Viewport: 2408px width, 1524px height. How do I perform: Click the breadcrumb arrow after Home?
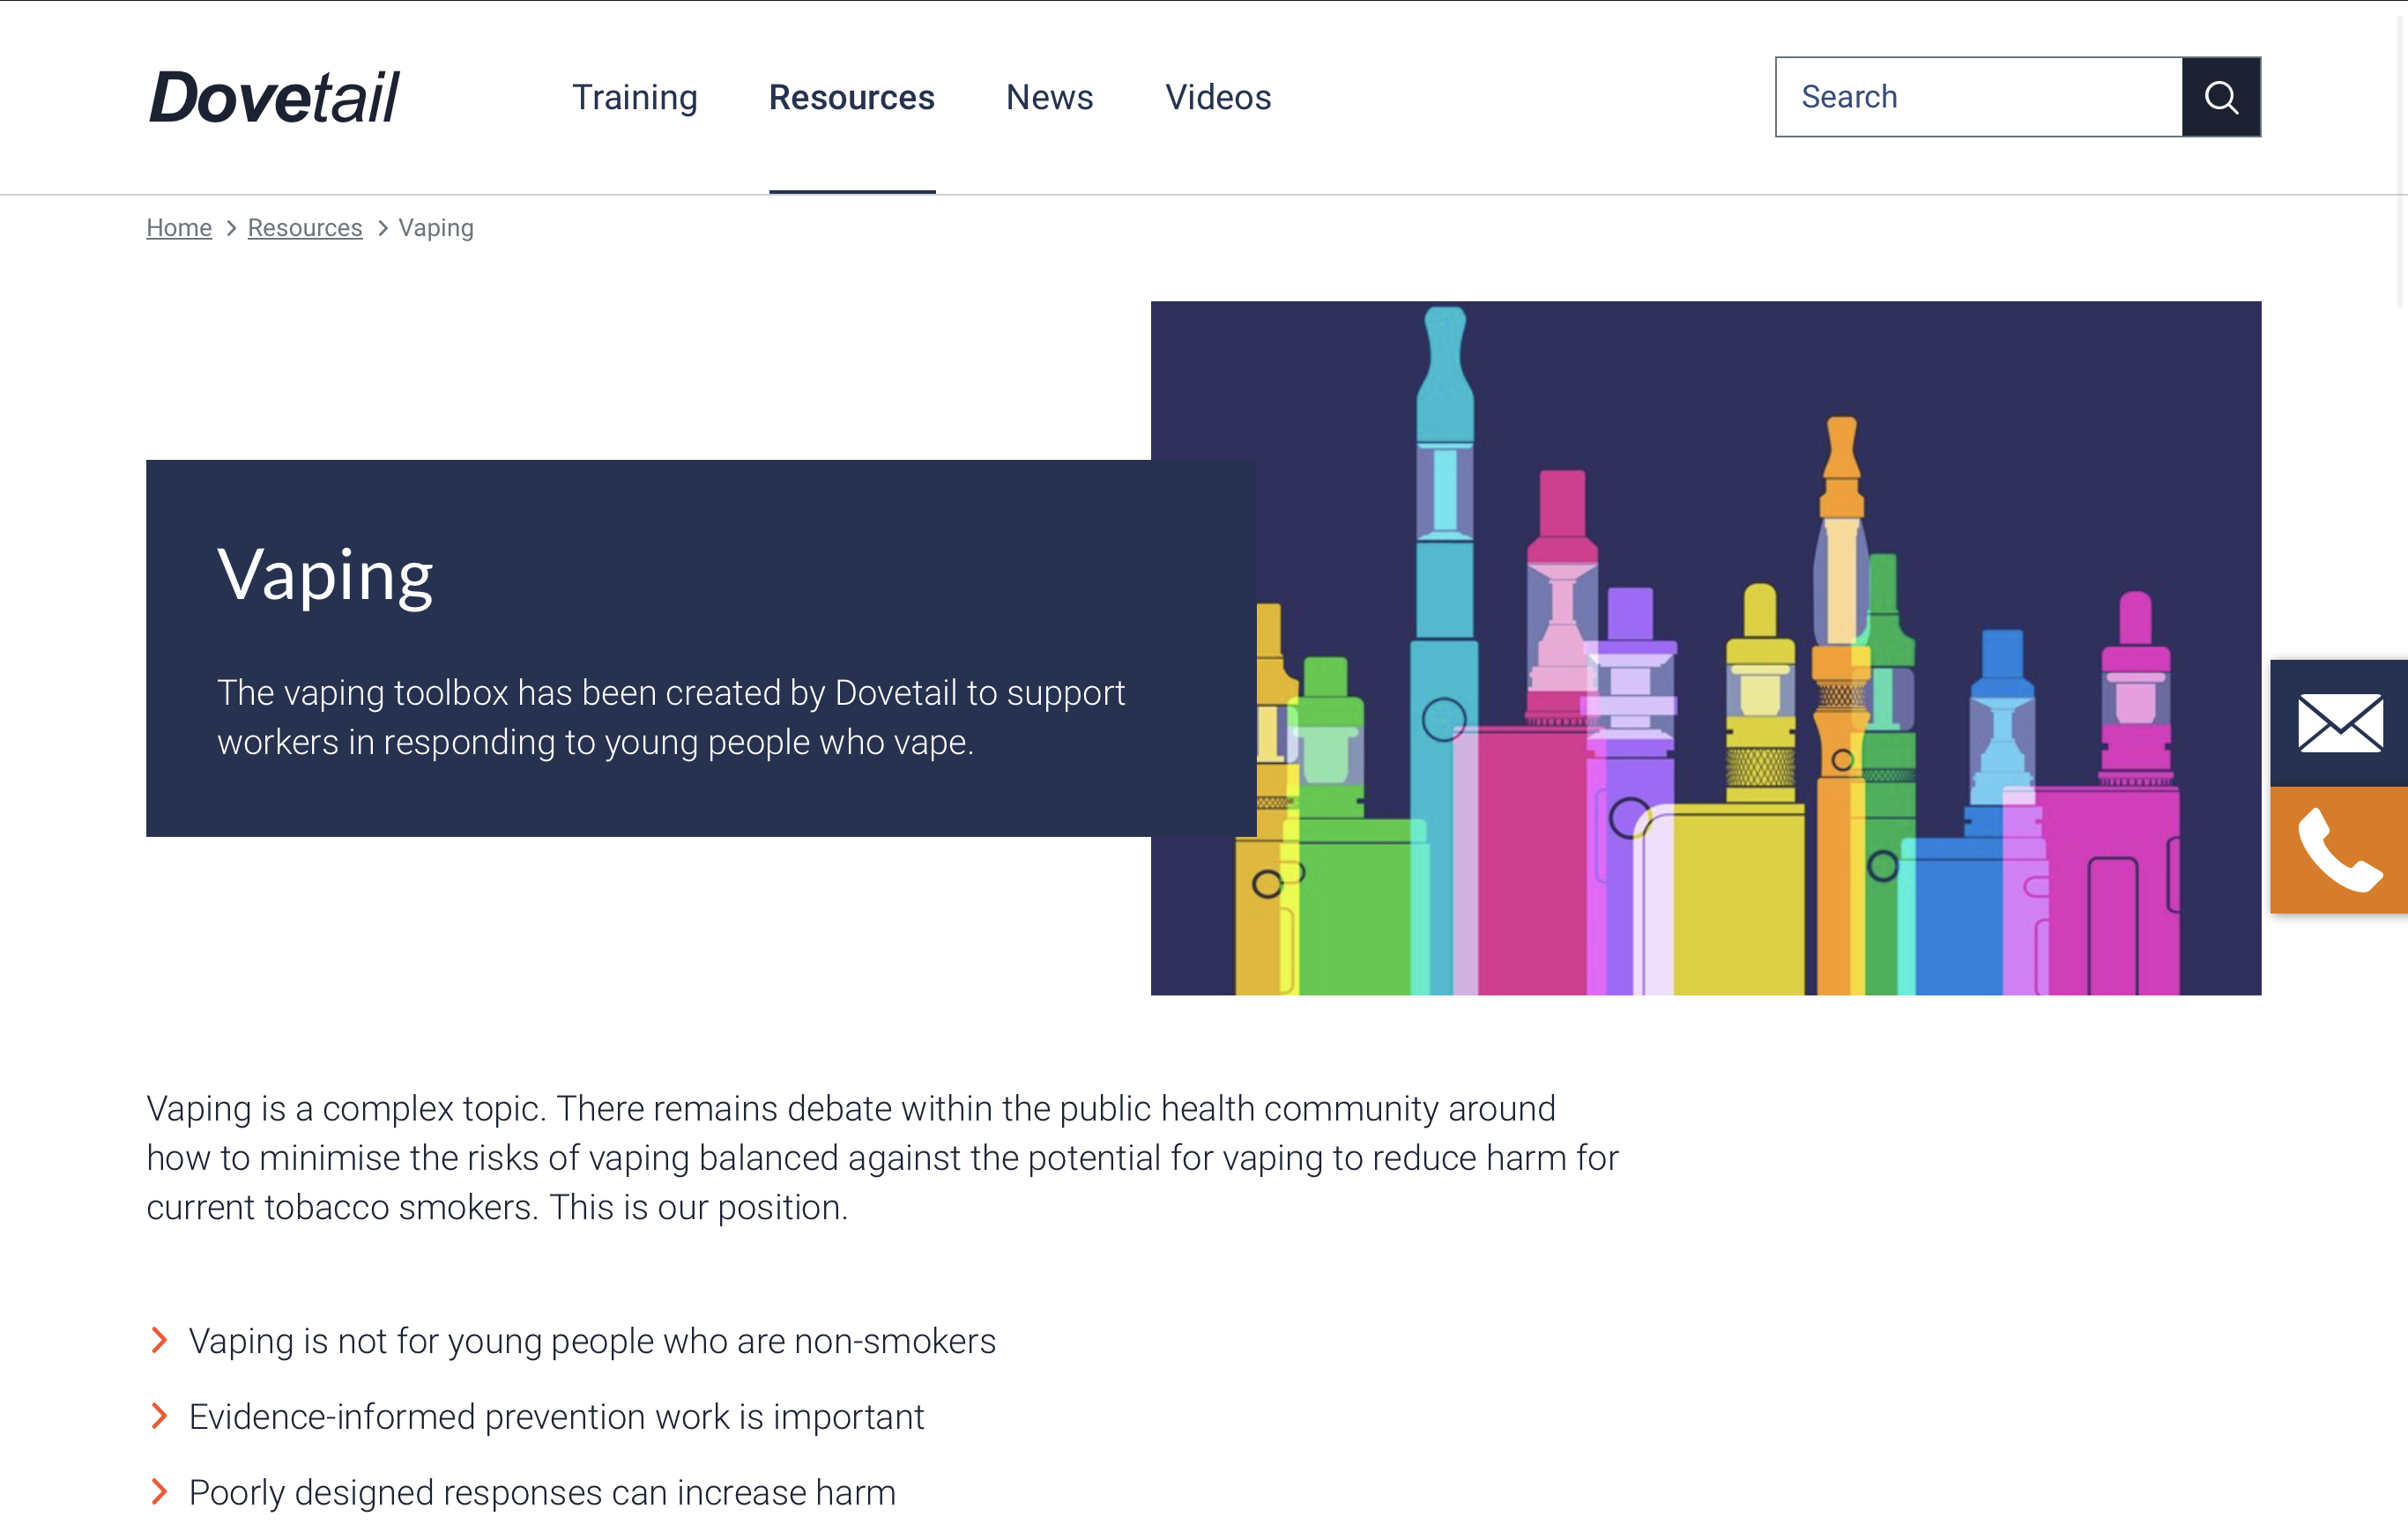230,228
